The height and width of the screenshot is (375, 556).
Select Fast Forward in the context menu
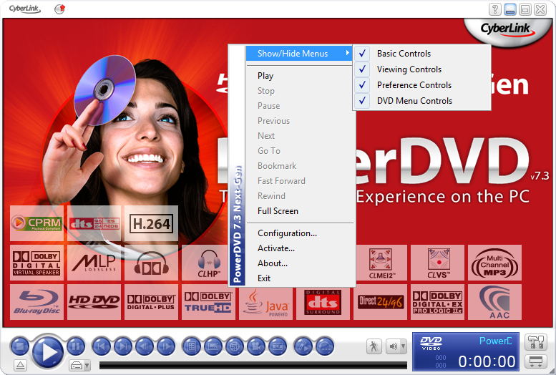300,181
